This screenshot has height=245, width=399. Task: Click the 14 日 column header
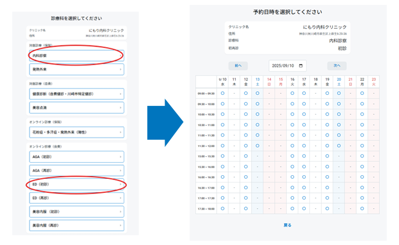click(269, 81)
